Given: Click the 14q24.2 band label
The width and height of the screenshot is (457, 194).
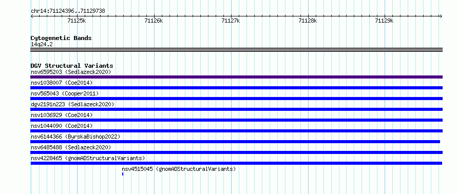Looking at the screenshot, I should (x=42, y=45).
